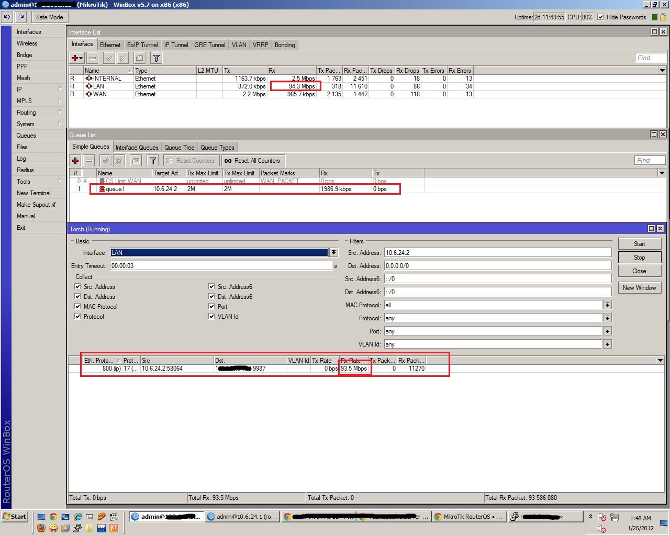Toggle Dst. Address collect checkbox
Viewport: 670px width, 536px height.
click(x=77, y=297)
